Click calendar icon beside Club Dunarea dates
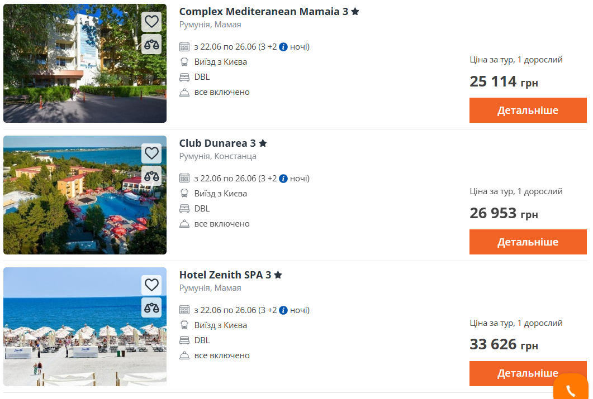The height and width of the screenshot is (399, 593). point(184,179)
